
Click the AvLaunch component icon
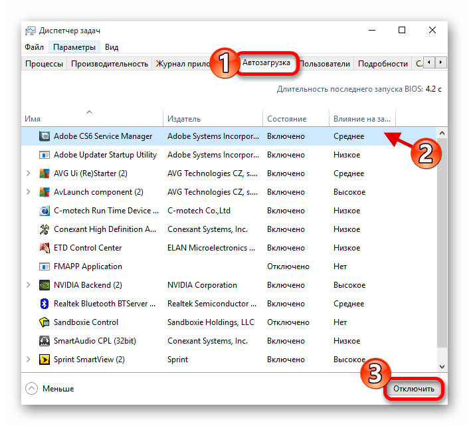click(x=45, y=192)
